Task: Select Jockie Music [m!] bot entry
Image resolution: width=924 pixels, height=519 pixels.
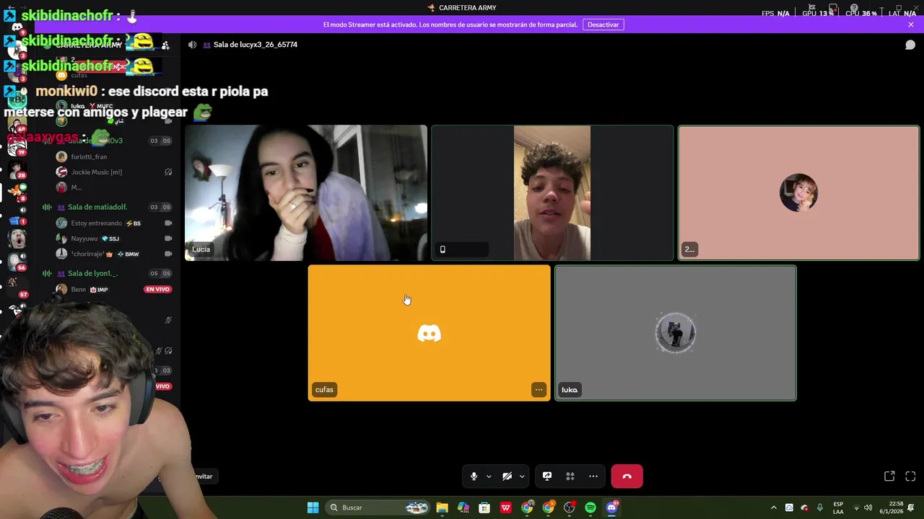Action: [x=97, y=172]
